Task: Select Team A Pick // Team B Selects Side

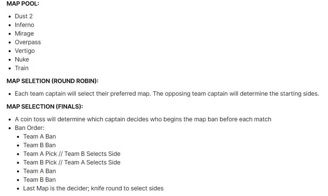Action: click(72, 154)
